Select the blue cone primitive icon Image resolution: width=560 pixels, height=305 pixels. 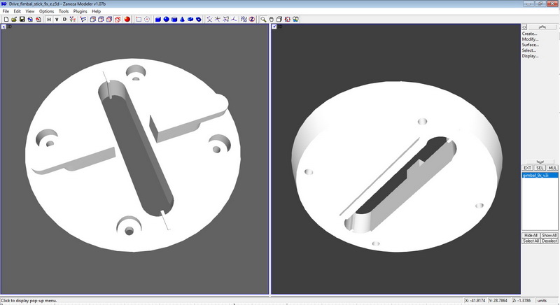(x=181, y=19)
